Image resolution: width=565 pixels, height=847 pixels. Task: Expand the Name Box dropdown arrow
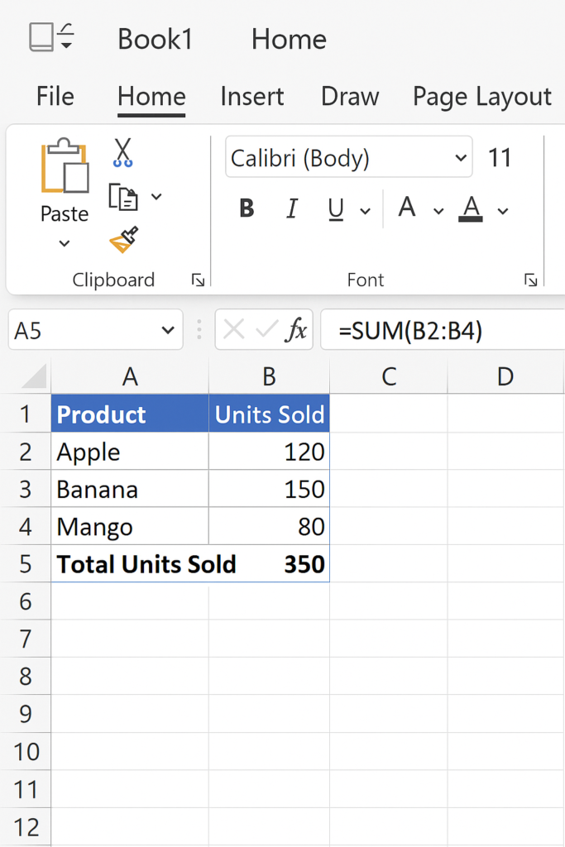(x=165, y=331)
